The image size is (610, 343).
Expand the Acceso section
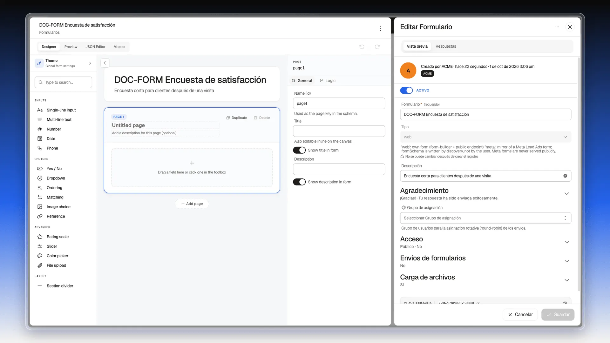click(x=566, y=242)
